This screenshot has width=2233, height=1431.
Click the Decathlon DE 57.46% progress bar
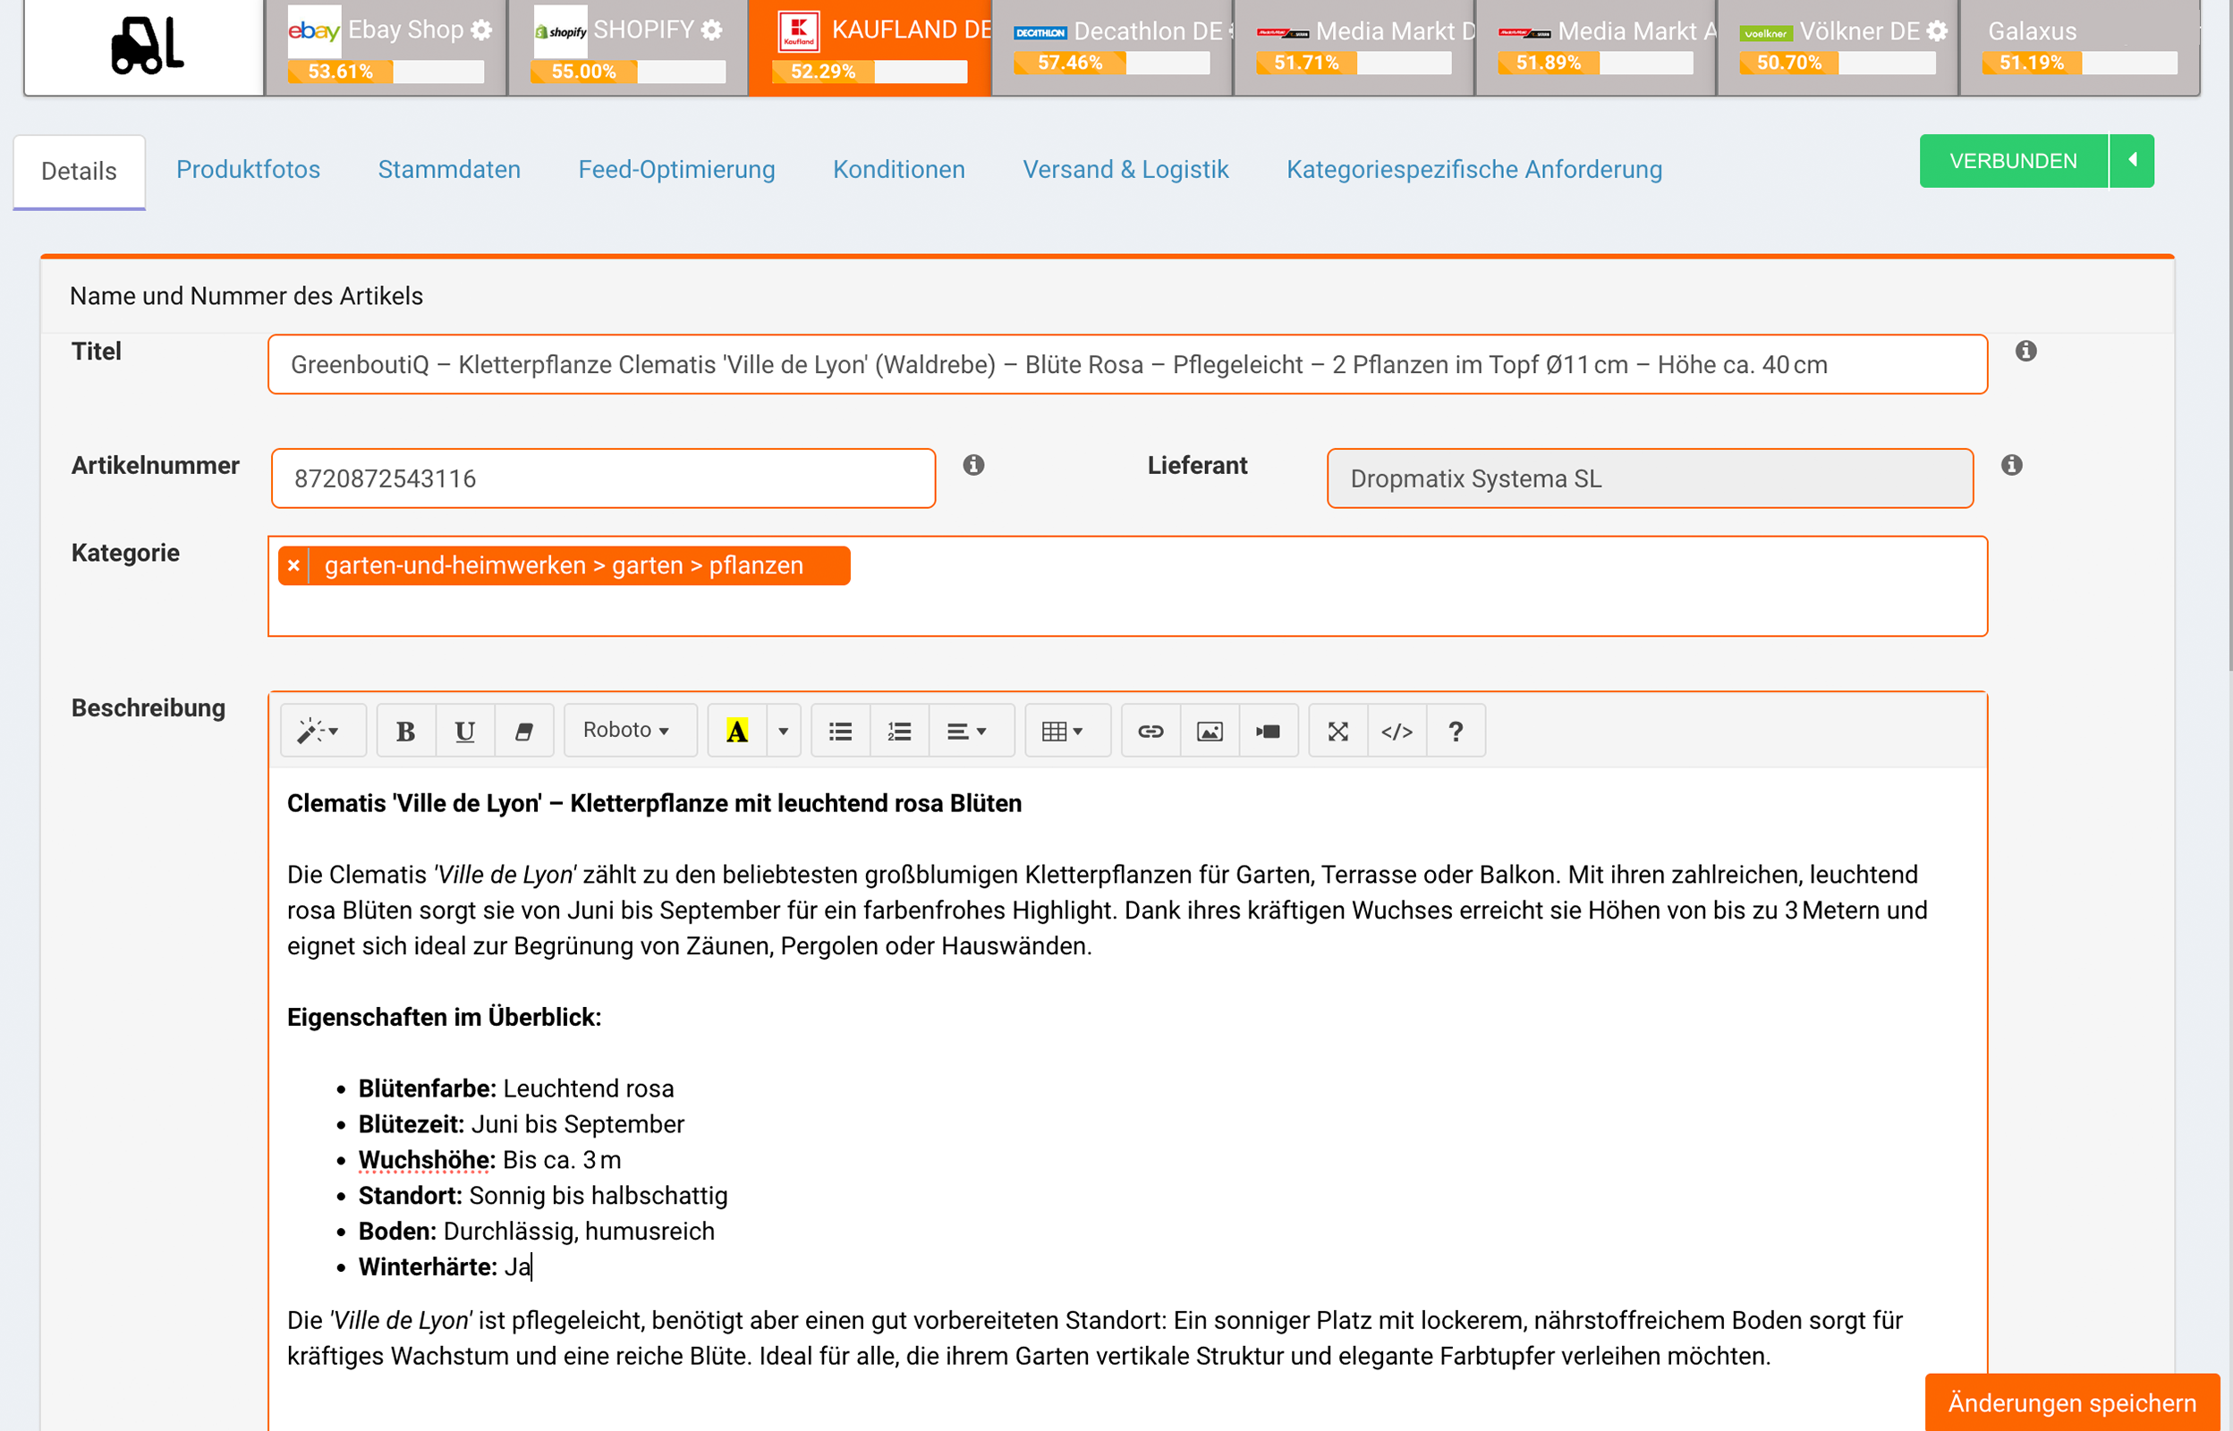[x=1111, y=64]
